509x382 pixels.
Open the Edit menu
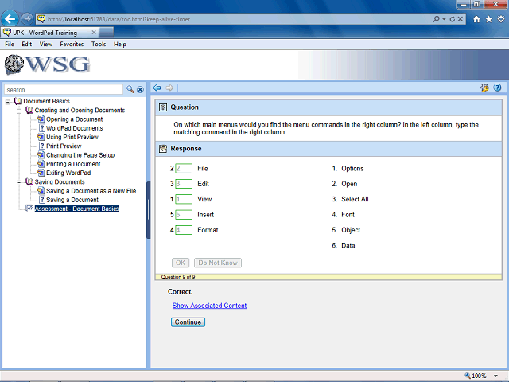click(x=26, y=45)
